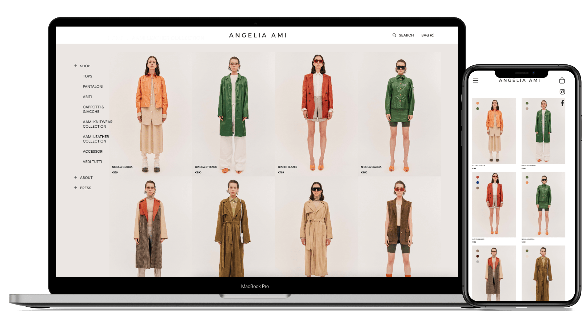
Task: Open the SHOP label in the sidebar
Action: (x=85, y=66)
